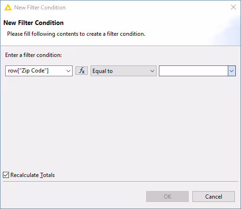Screen dimensions: 241x209
Task: Click the Enter a filter condition label
Action: (x=33, y=55)
